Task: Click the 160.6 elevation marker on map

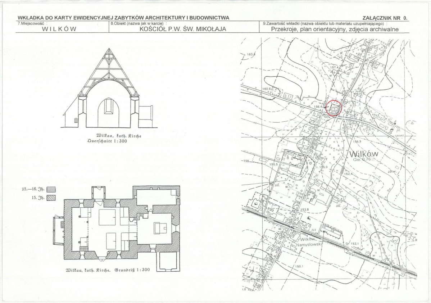Action: [x=266, y=89]
